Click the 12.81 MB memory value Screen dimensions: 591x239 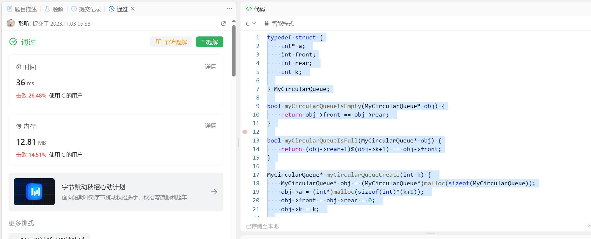[x=31, y=142]
